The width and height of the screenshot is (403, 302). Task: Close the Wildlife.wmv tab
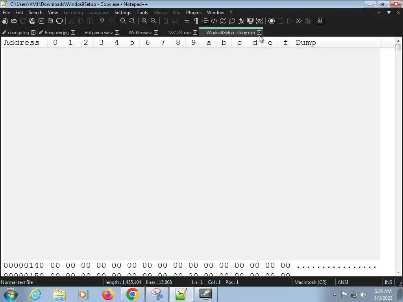(156, 33)
